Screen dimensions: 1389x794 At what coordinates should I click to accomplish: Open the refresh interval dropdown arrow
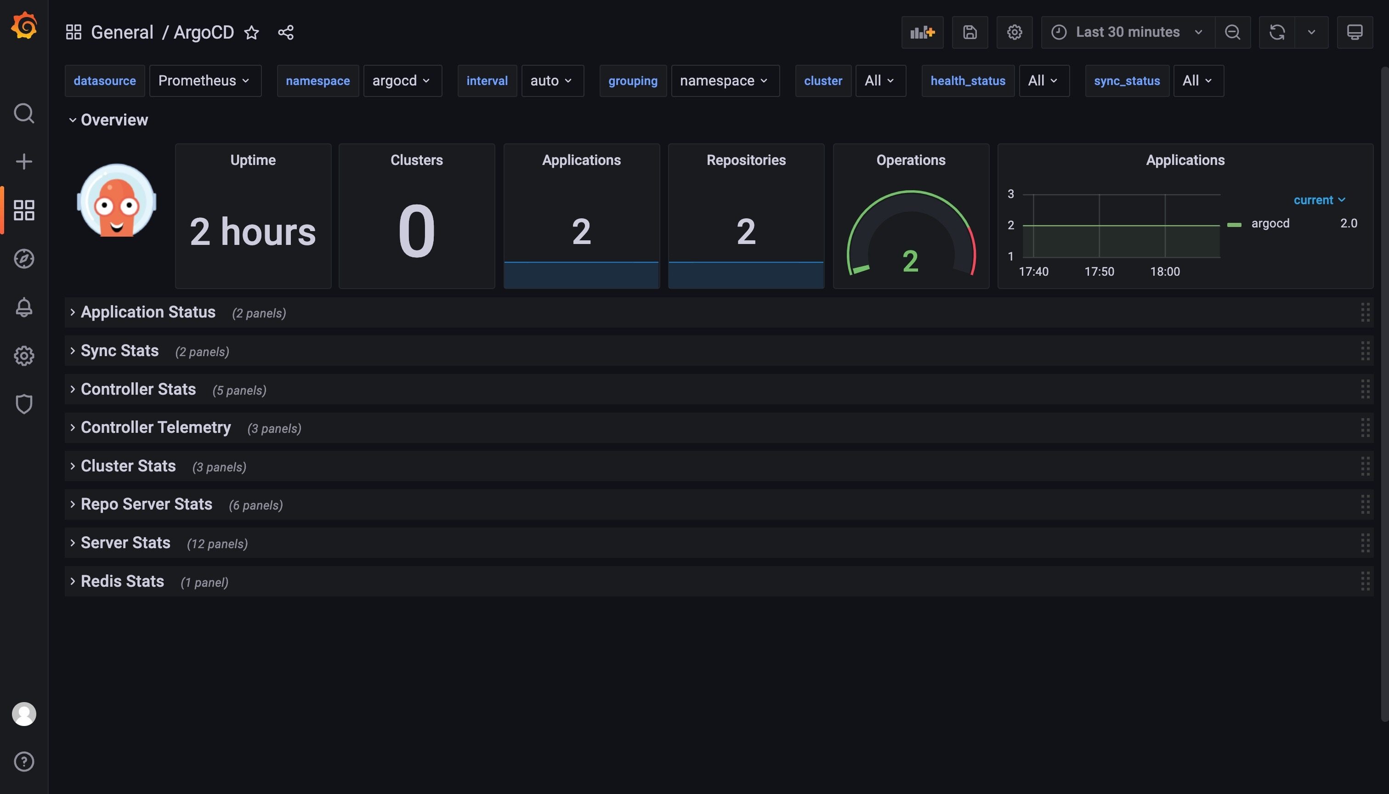pos(1312,32)
